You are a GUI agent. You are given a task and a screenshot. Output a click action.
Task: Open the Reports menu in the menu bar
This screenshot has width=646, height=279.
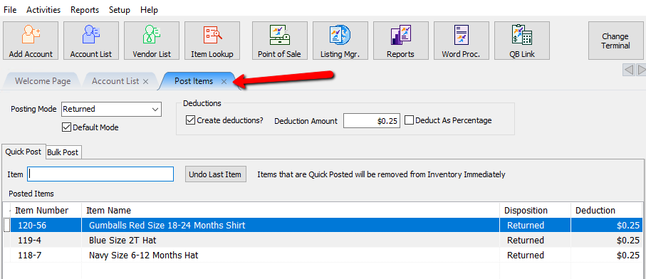(85, 9)
